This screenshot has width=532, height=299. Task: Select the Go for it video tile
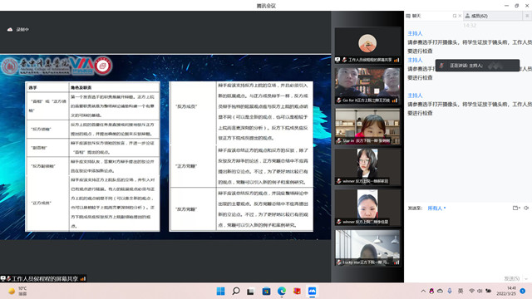(x=367, y=86)
